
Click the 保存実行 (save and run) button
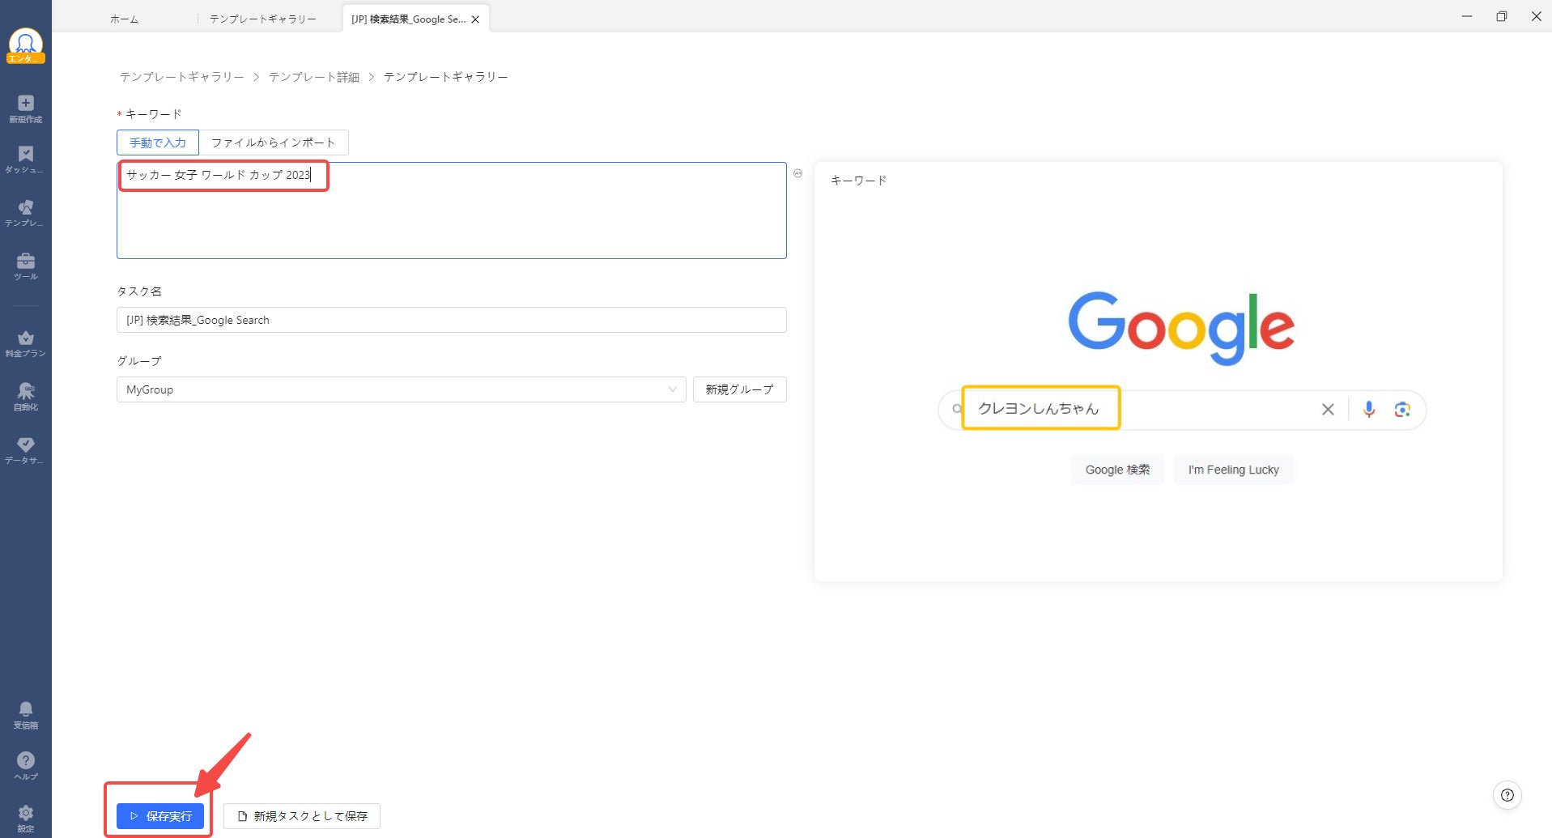[160, 816]
